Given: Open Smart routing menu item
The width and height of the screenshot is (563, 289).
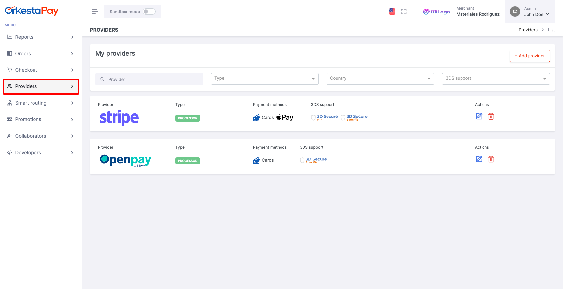Looking at the screenshot, I should tap(41, 103).
